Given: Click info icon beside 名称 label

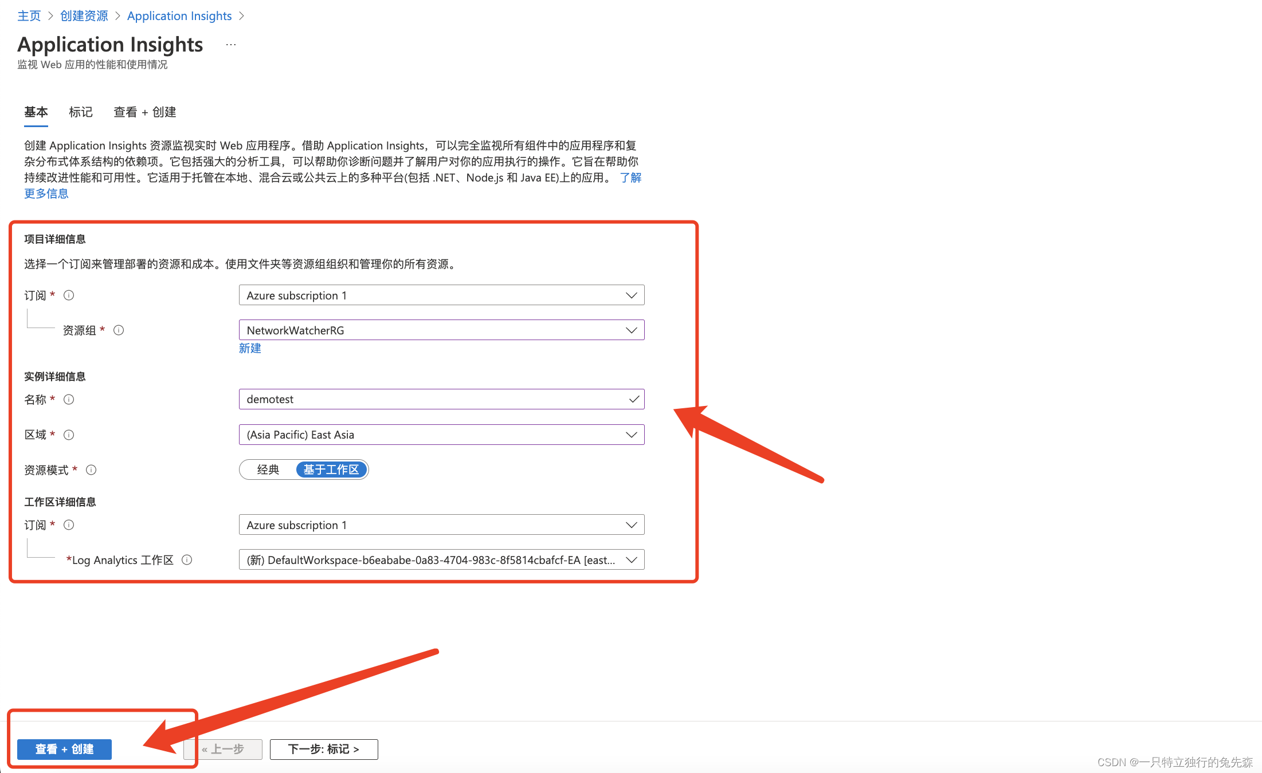Looking at the screenshot, I should tap(69, 400).
